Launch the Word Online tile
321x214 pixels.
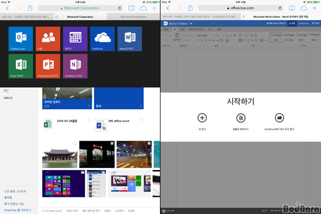pyautogui.click(x=129, y=39)
